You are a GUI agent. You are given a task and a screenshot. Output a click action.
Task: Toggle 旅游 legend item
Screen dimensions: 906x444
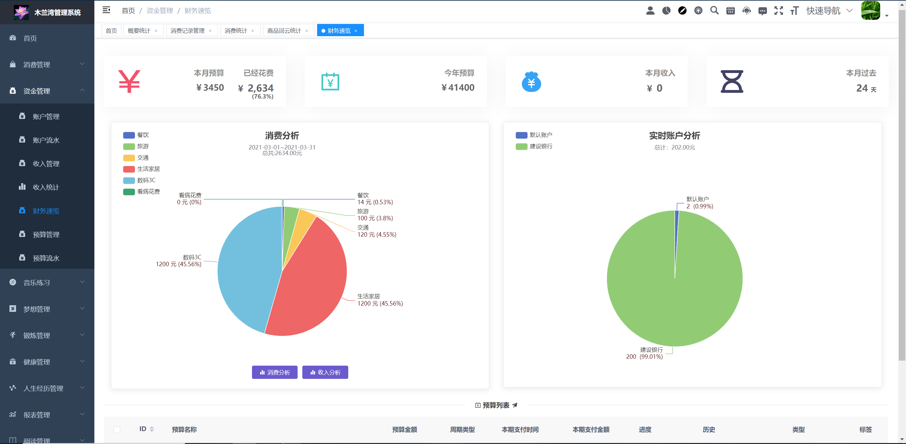point(136,146)
